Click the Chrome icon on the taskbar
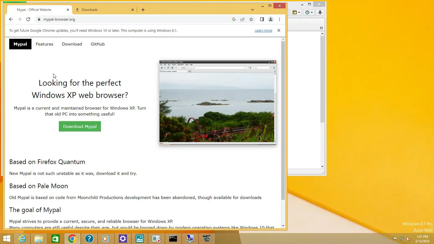This screenshot has width=434, height=244. 72,239
